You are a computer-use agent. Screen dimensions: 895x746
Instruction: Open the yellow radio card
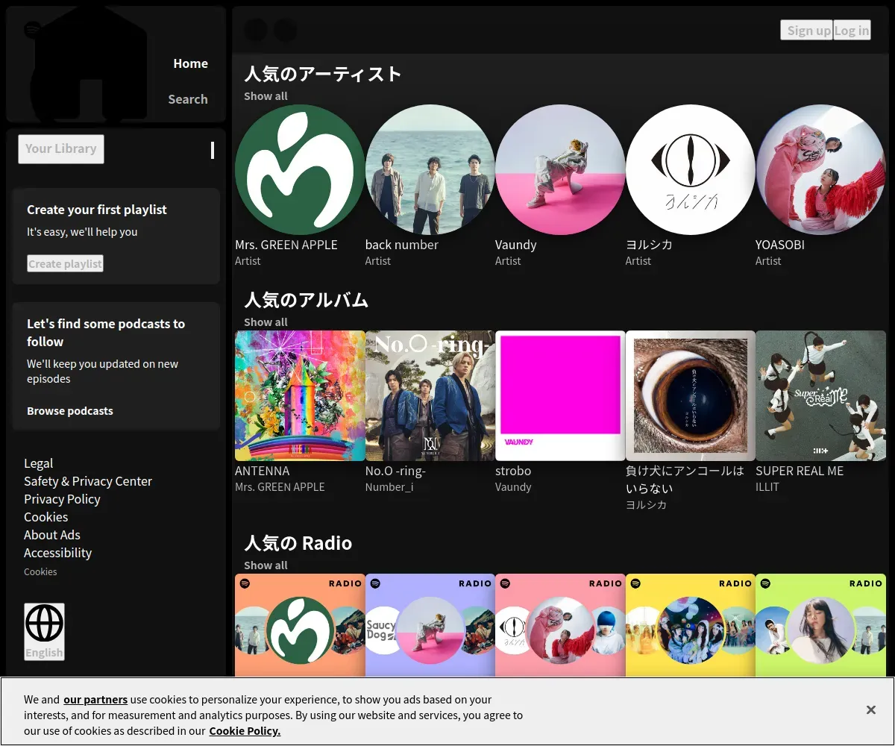point(691,625)
